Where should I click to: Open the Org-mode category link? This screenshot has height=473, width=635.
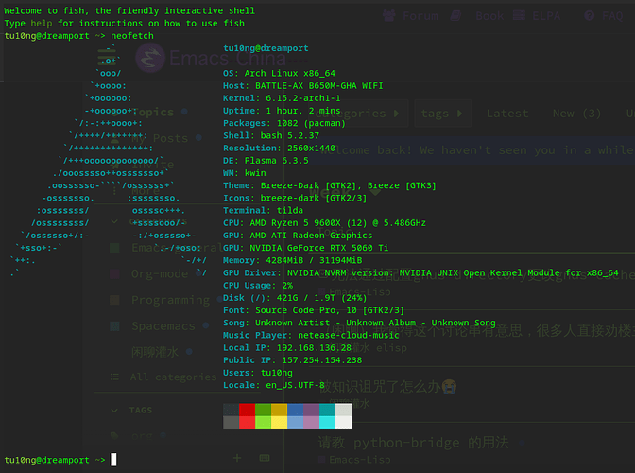tap(160, 273)
